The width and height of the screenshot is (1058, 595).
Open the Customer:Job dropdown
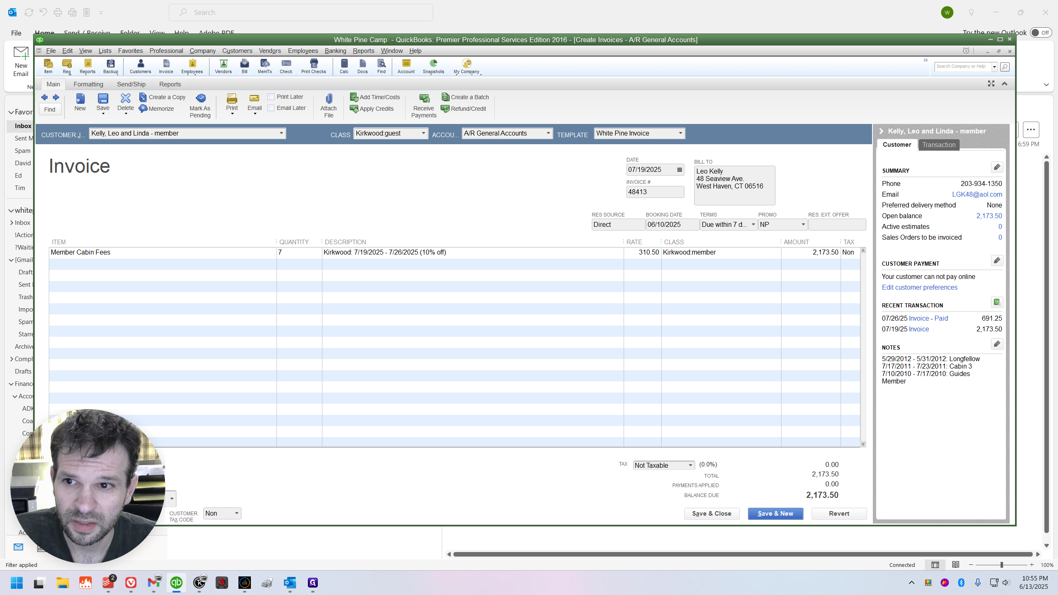click(x=281, y=133)
